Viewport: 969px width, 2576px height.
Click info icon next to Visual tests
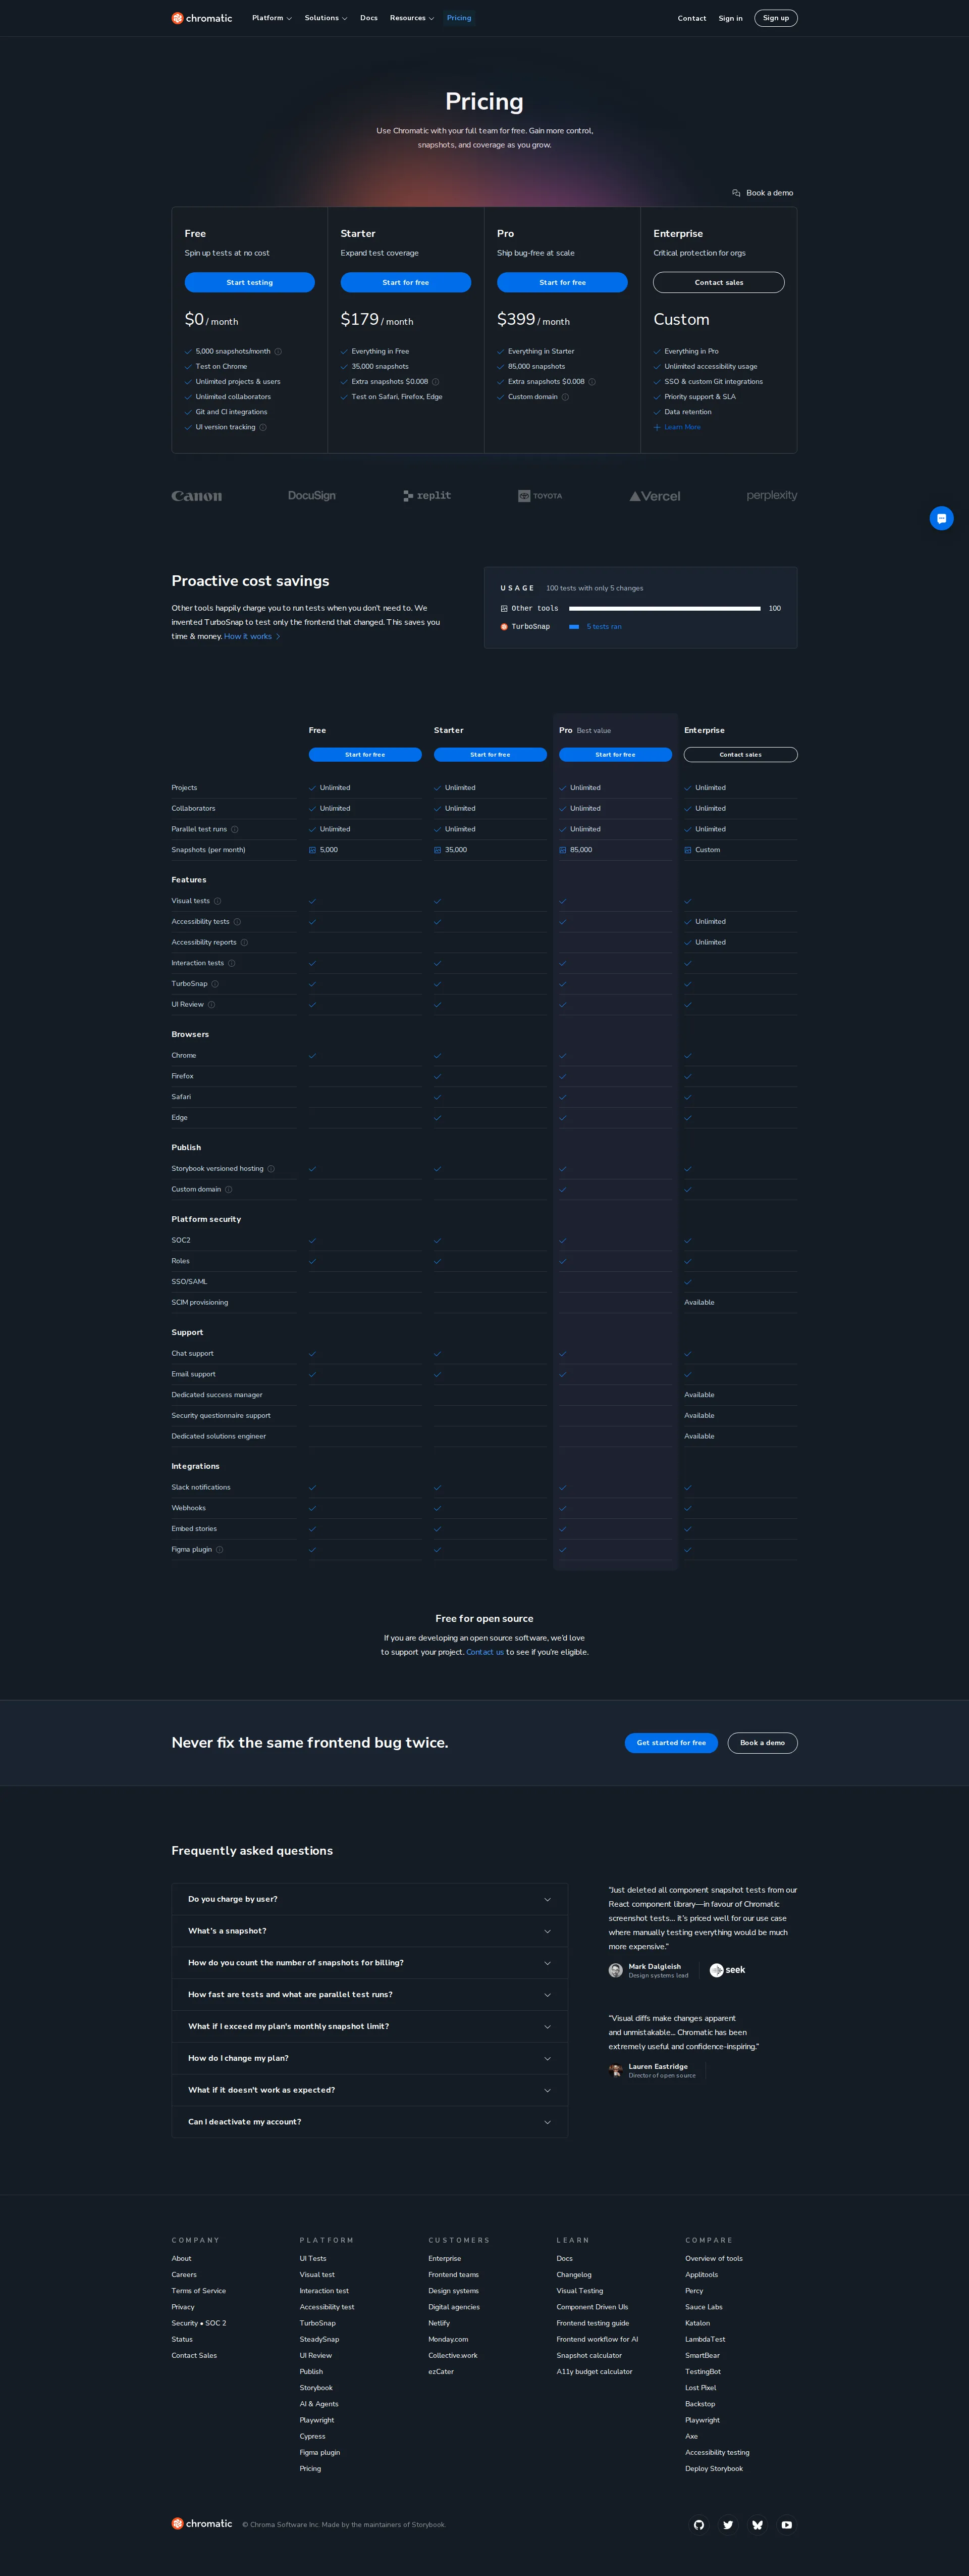pyautogui.click(x=218, y=901)
